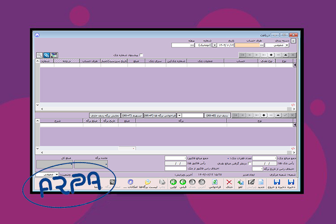Expand the automatic number (اتوماتیک) dropdown
The height and width of the screenshot is (224, 336).
coord(215,45)
